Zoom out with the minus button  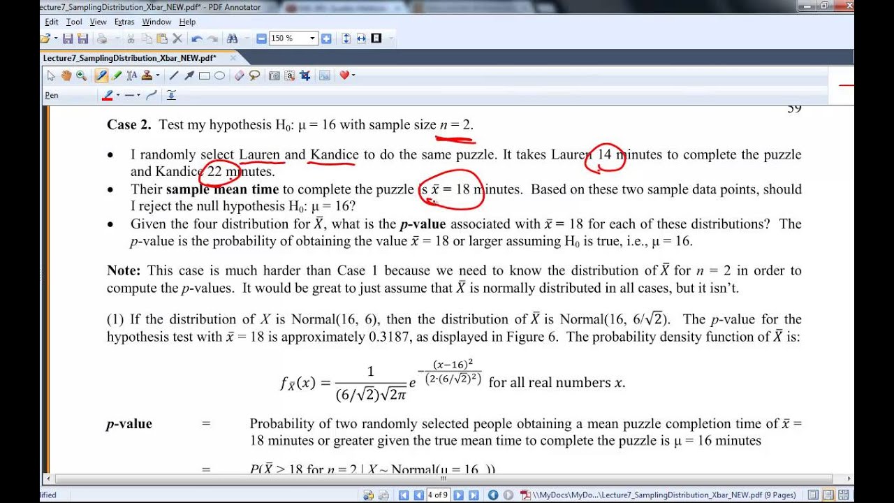(x=261, y=38)
